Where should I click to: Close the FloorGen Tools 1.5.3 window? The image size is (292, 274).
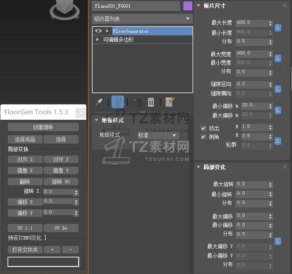pyautogui.click(x=80, y=112)
